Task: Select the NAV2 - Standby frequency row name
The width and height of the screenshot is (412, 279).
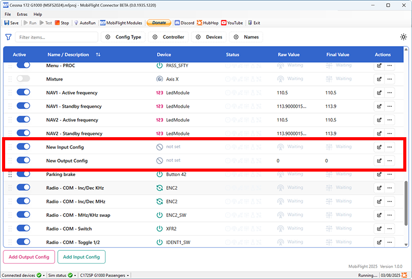Action: click(74, 134)
